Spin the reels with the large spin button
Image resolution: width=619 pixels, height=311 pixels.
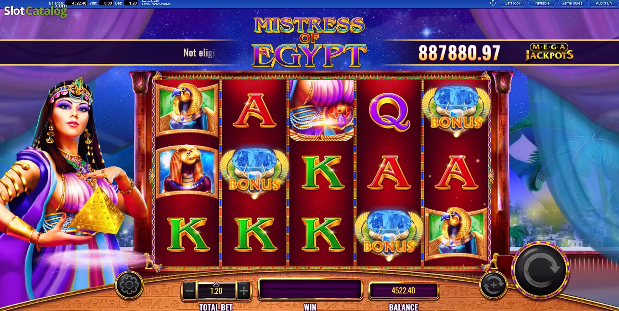pyautogui.click(x=541, y=270)
